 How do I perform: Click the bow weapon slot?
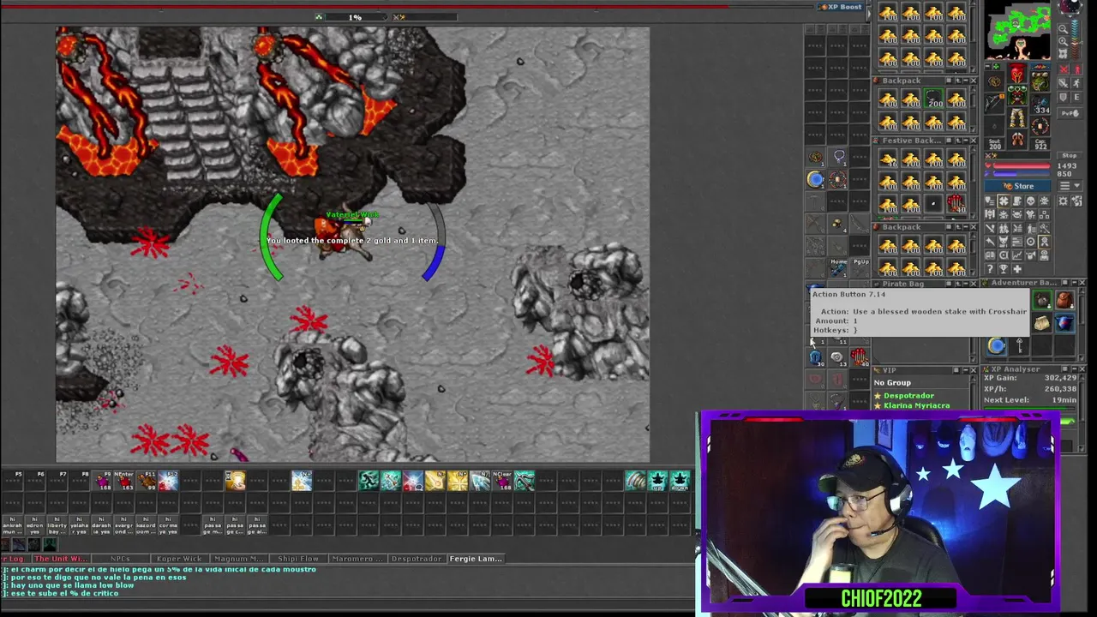(993, 103)
